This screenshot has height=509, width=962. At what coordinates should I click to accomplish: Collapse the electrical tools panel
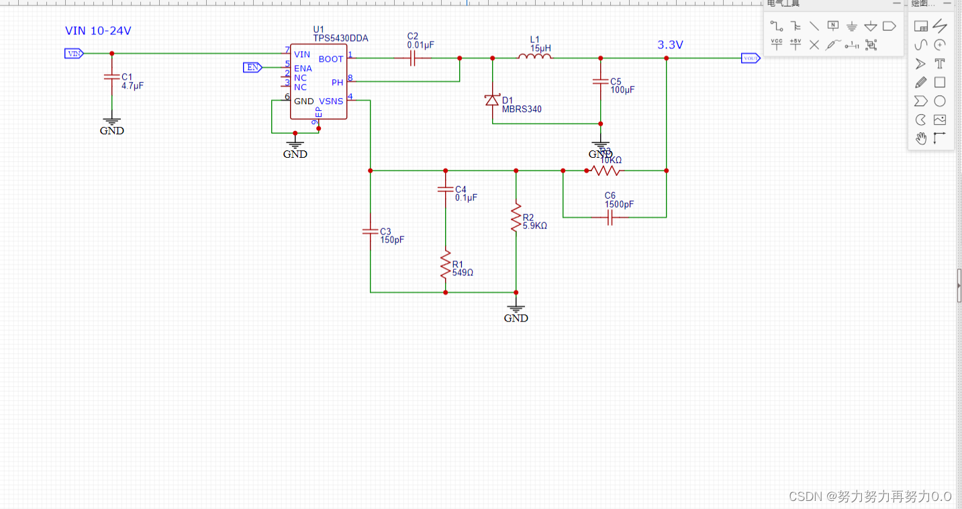click(896, 3)
